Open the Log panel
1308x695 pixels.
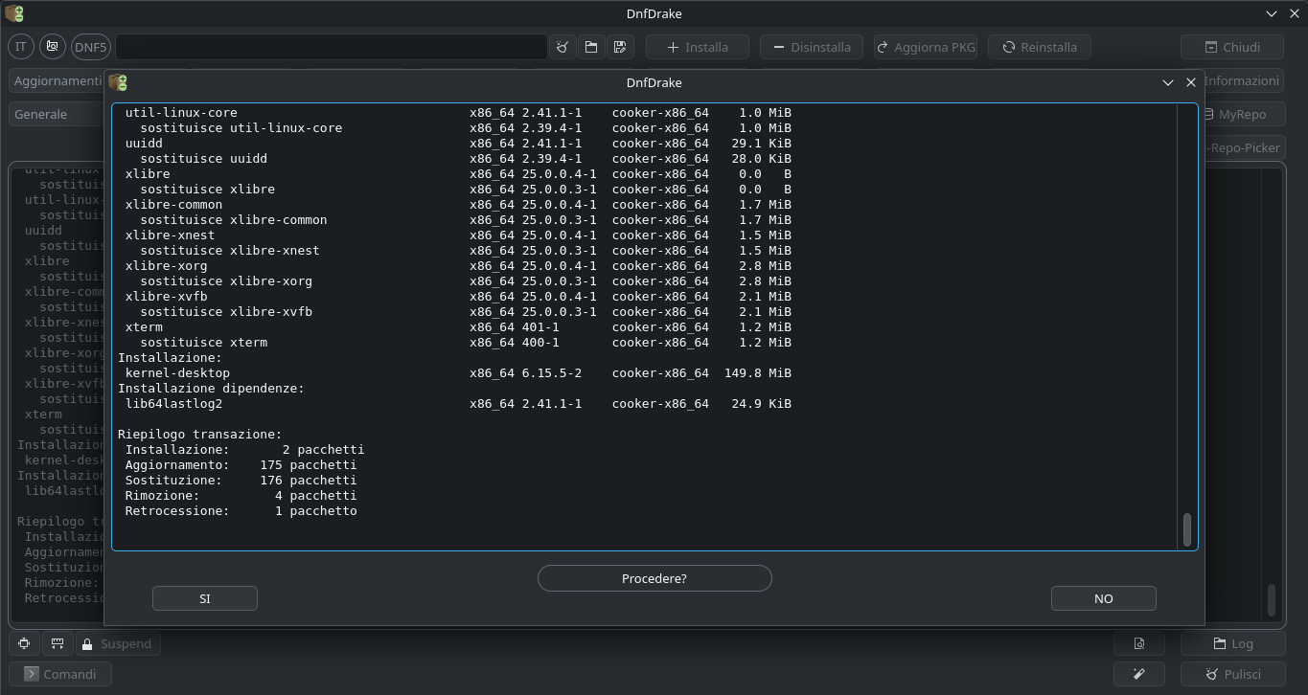[x=1232, y=643]
